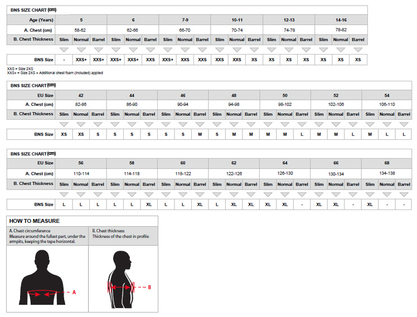This screenshot has width=417, height=317.
Task: Click the red letter B marker
Action: 149,287
